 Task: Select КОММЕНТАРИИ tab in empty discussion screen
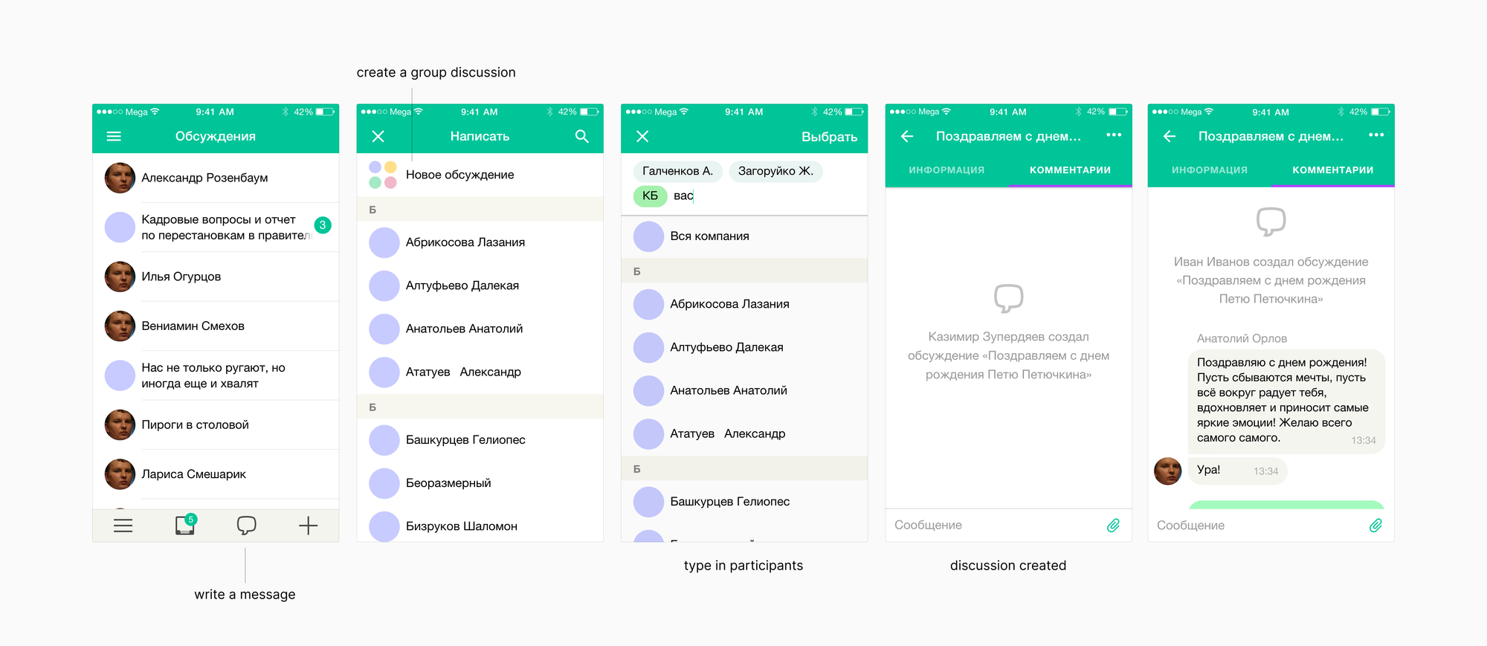(x=1070, y=170)
